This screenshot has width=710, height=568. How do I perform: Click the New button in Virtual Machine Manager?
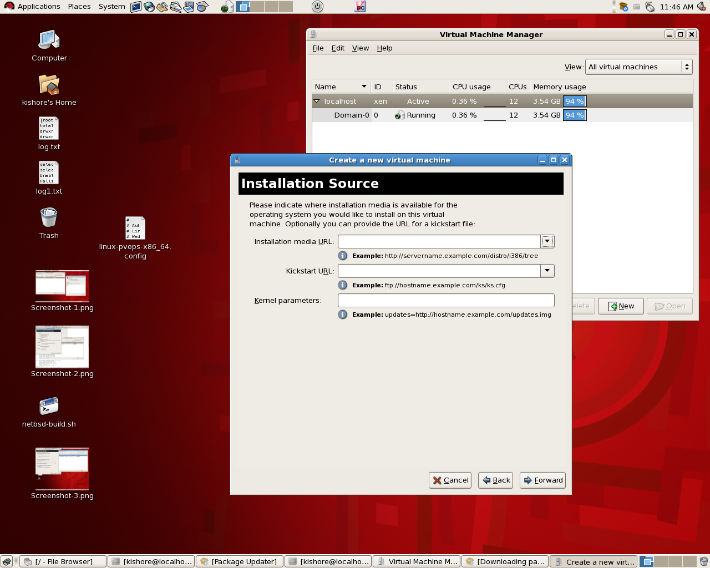621,306
